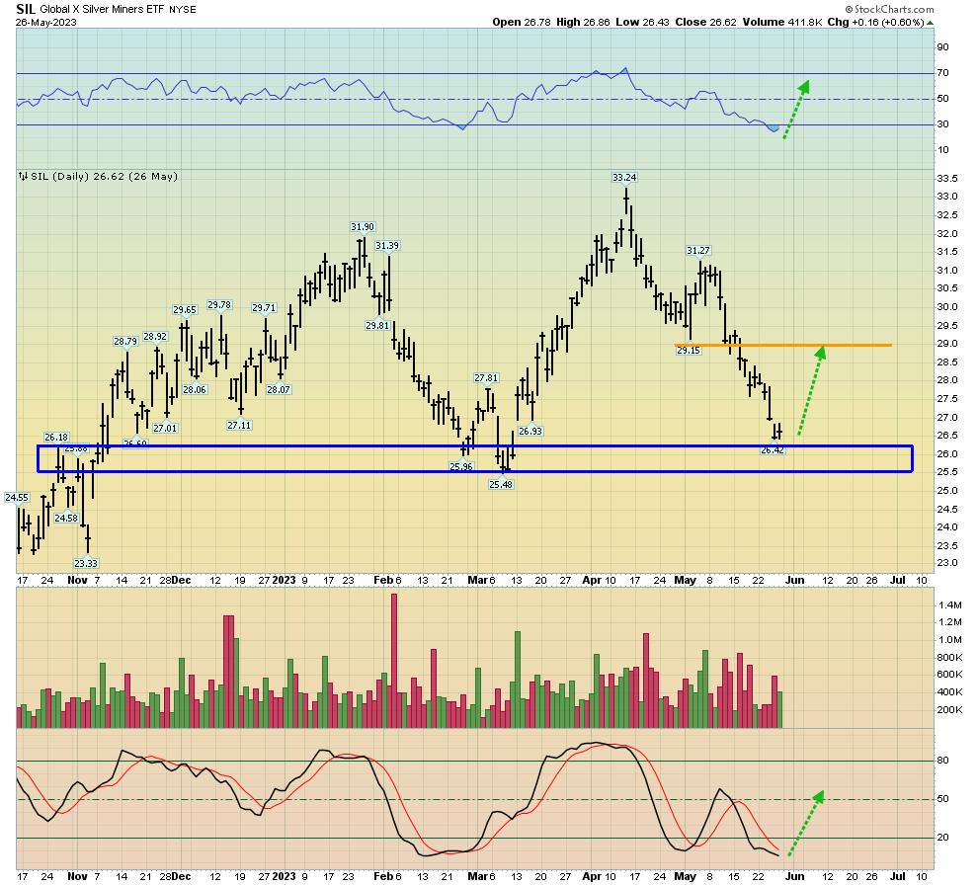Click the Volume 411.8K readout in header
Image resolution: width=978 pixels, height=886 pixels.
(x=771, y=21)
